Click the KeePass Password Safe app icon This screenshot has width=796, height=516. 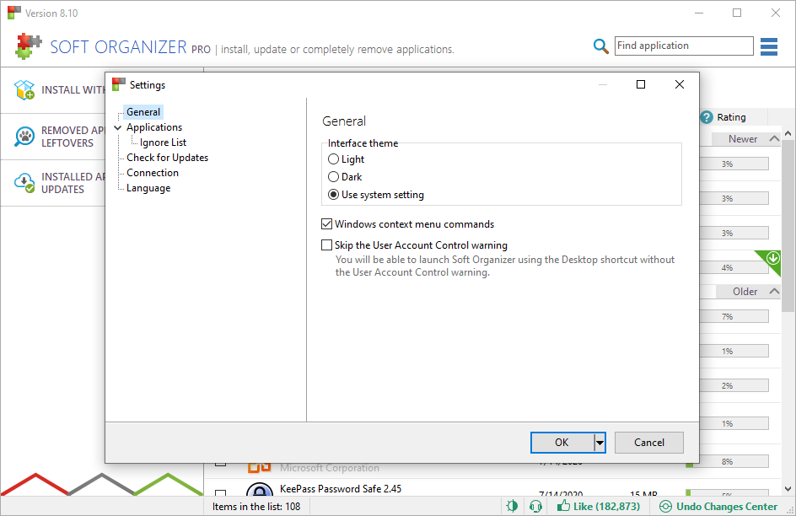pos(260,489)
